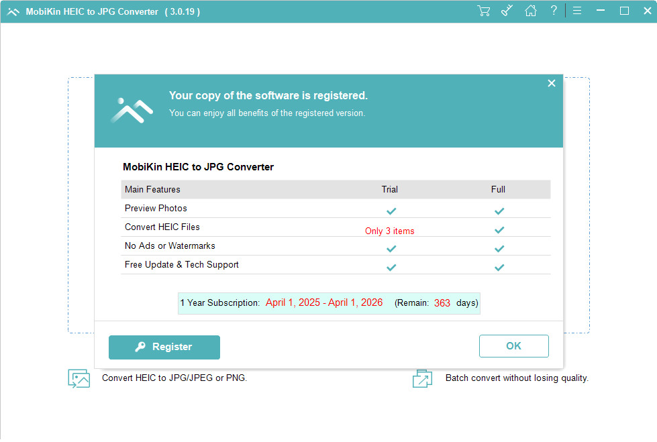
Task: Click 'You can enjoy all benefits' subtitle text
Action: tap(267, 113)
